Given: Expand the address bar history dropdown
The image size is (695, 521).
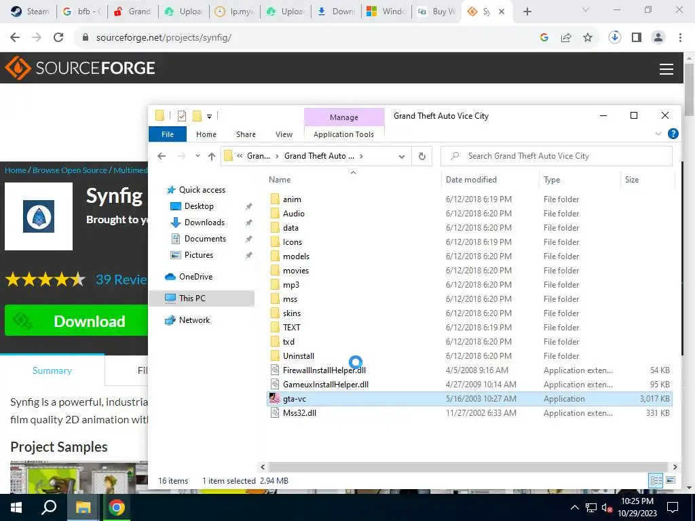Looking at the screenshot, I should 402,156.
